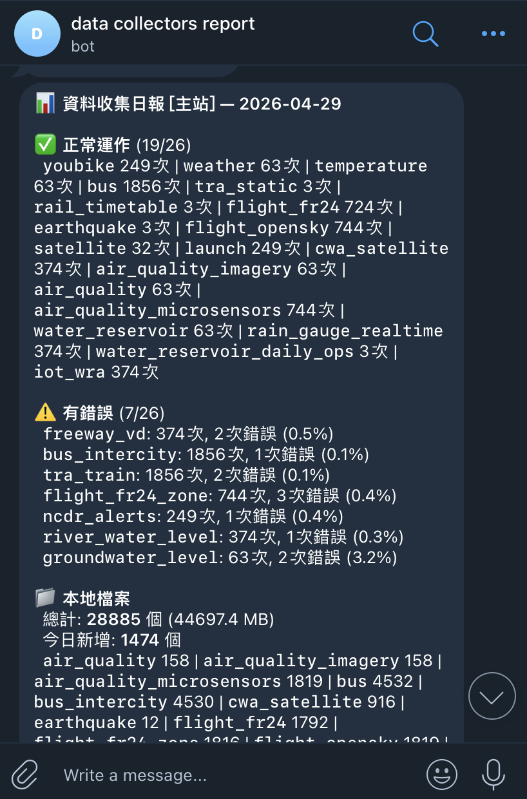Open the emoji picker with the smiley icon
This screenshot has height=799, width=527.
(442, 775)
